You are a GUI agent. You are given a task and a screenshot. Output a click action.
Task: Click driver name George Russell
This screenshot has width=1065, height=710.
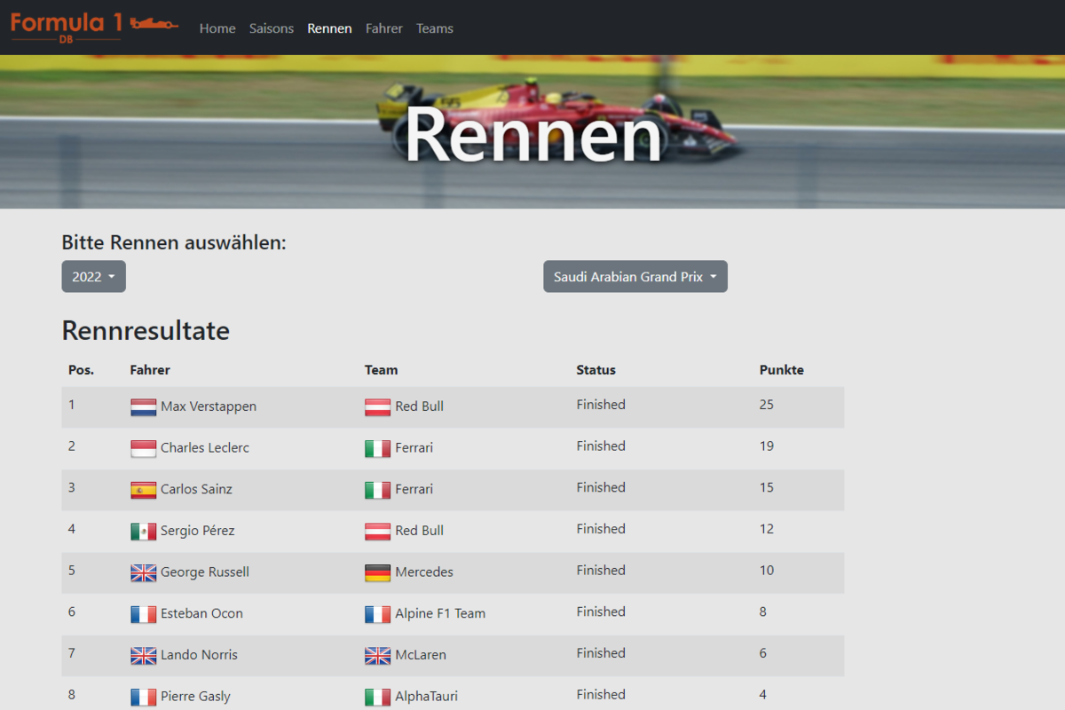pos(204,572)
